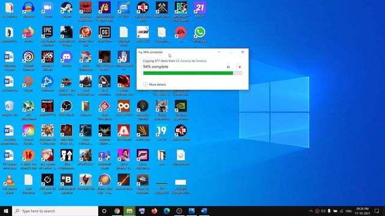Open Firefox from the taskbar
Screen dimensions: 385x216
point(154,211)
